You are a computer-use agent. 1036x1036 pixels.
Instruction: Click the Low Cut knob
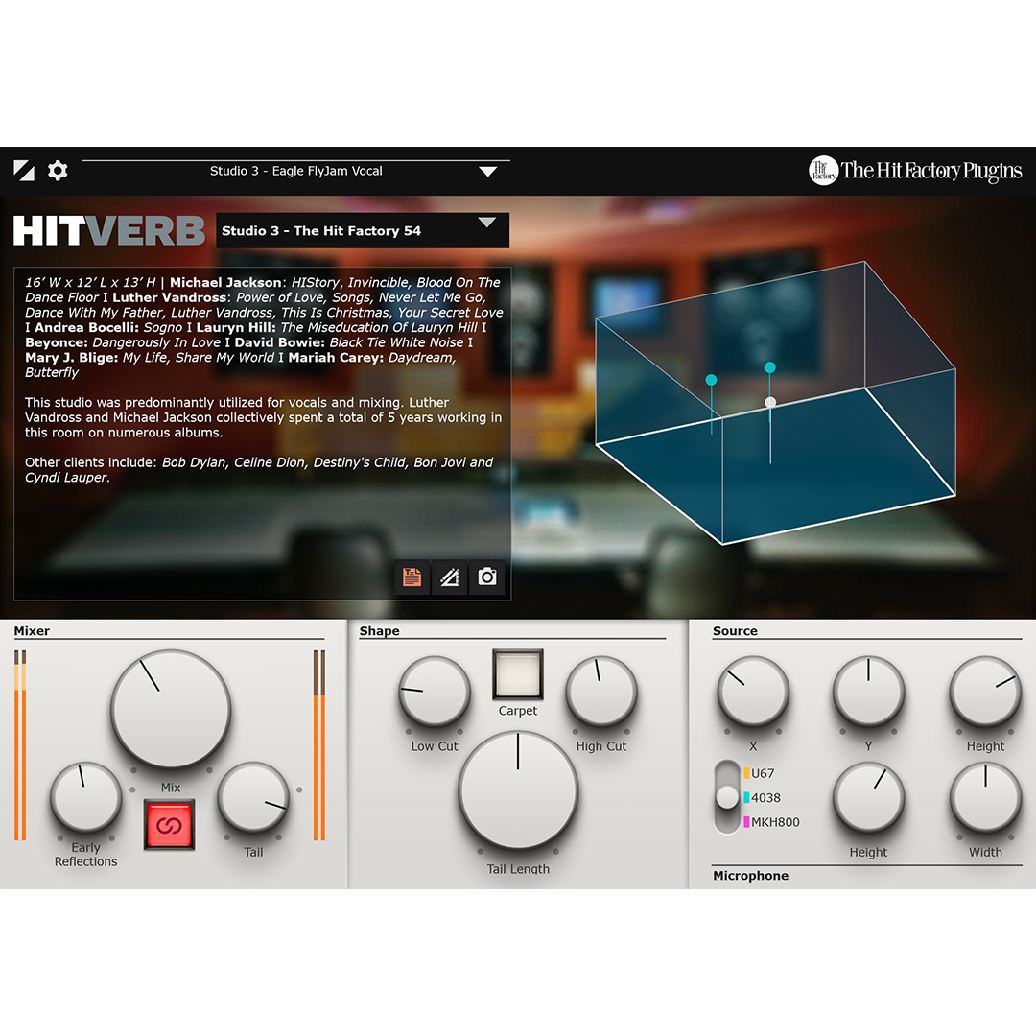pos(435,692)
